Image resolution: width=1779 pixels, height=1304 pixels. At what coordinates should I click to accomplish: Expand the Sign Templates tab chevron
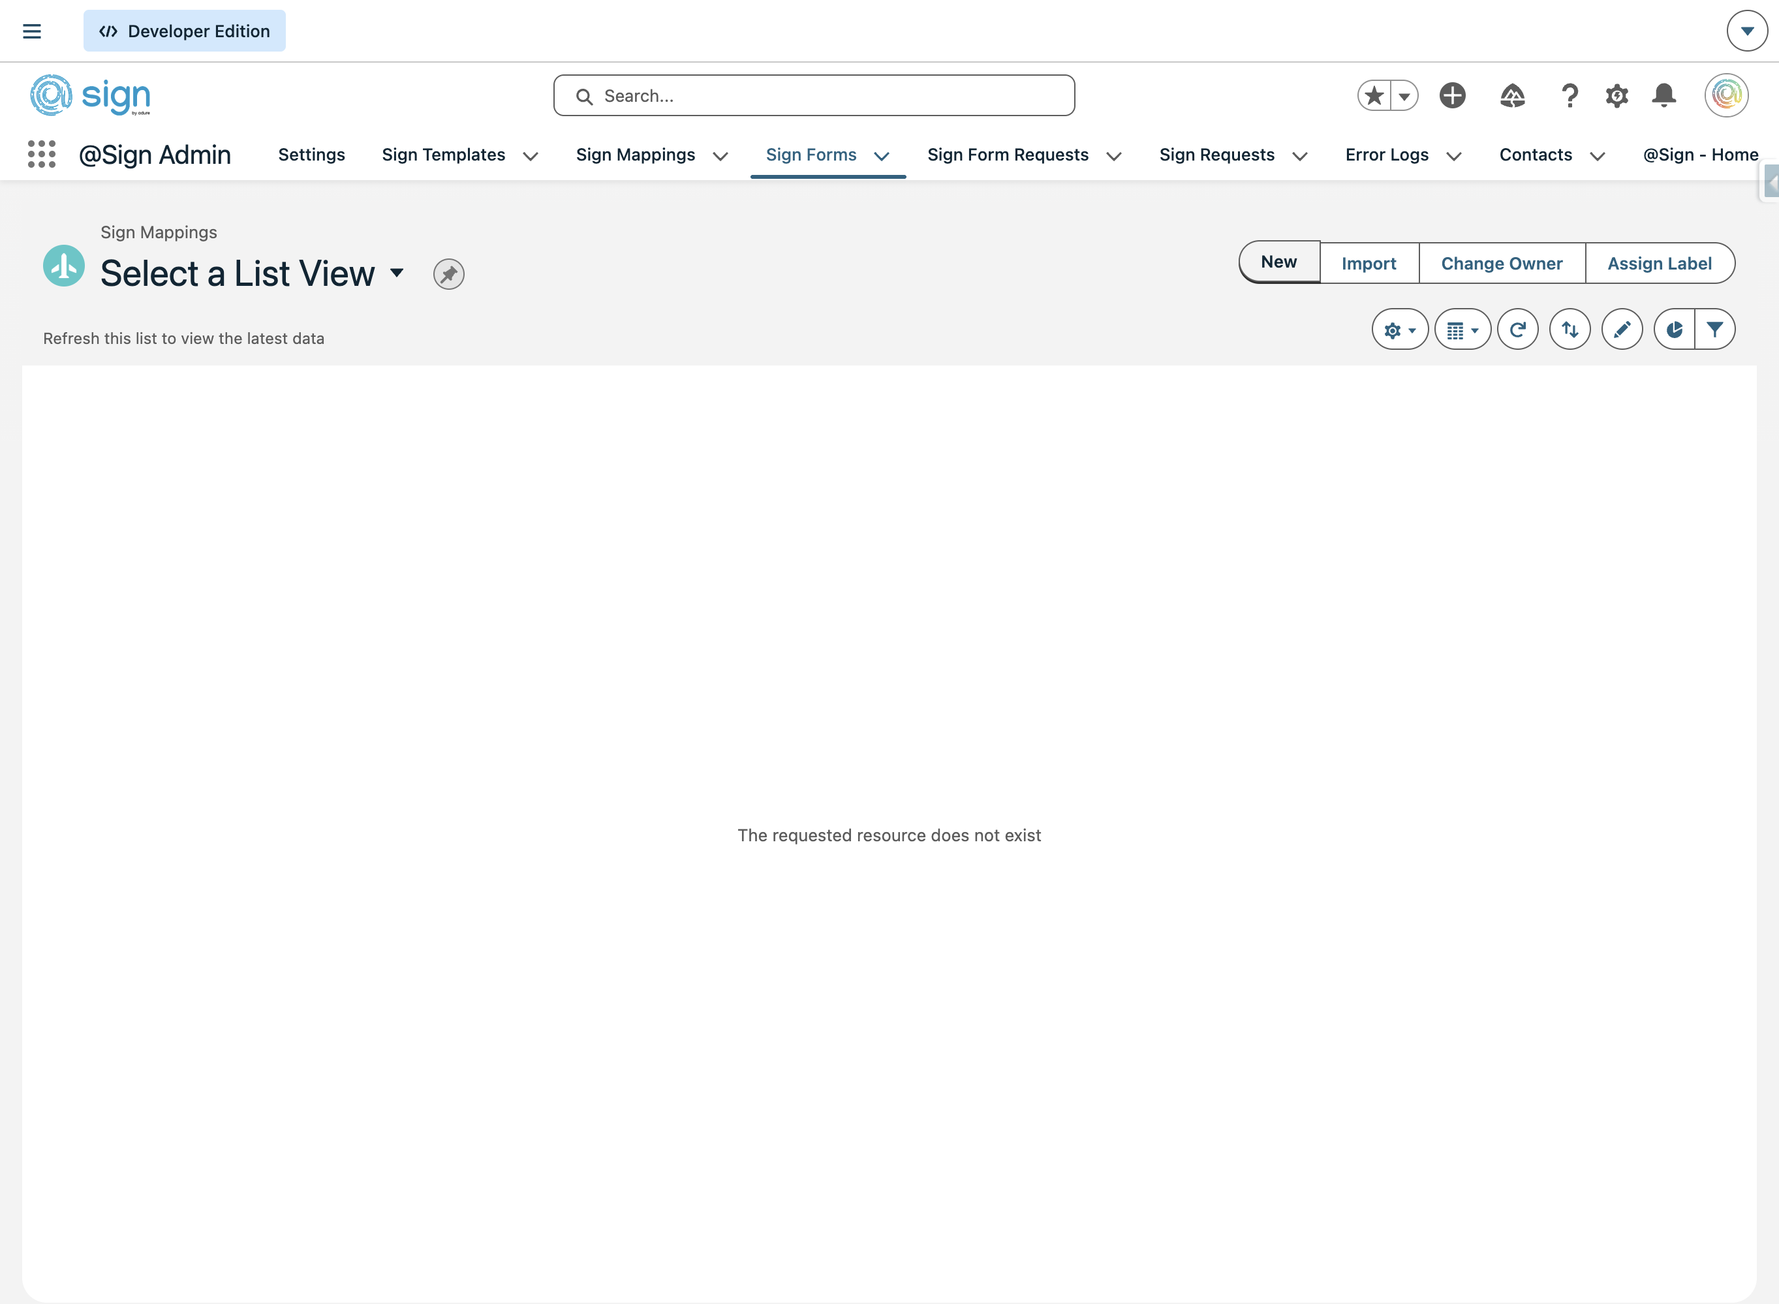pos(531,155)
